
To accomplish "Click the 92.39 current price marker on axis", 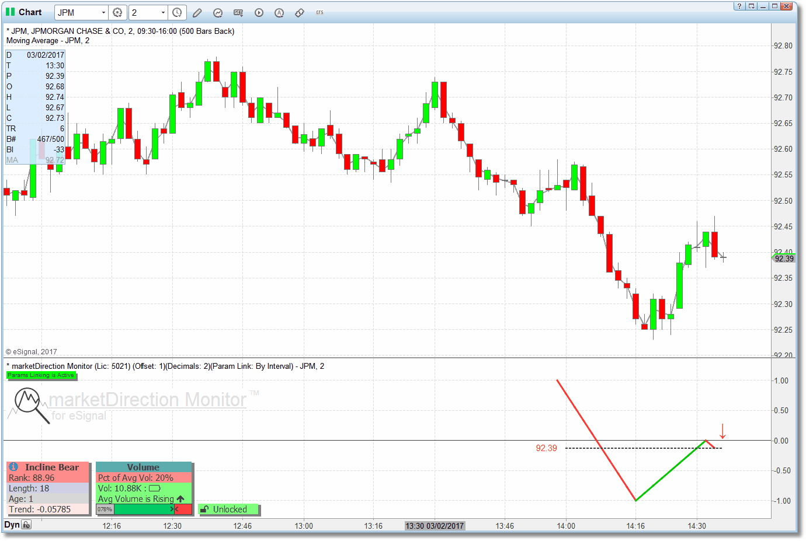I will pos(784,259).
